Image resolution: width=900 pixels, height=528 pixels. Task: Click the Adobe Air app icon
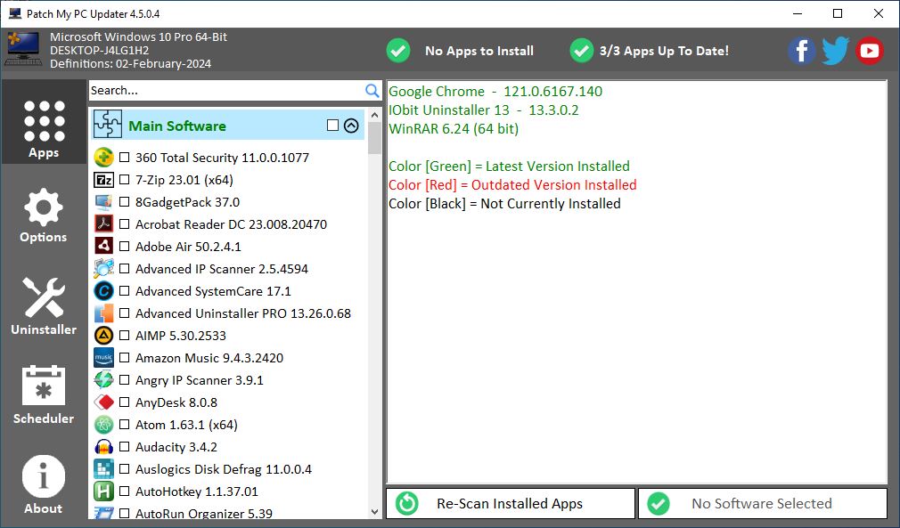(104, 247)
